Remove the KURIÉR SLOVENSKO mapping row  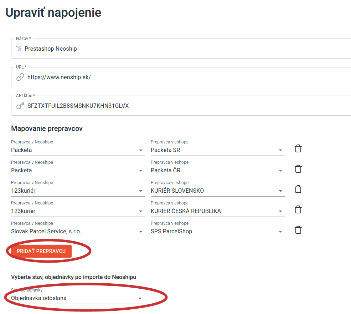coord(298,189)
